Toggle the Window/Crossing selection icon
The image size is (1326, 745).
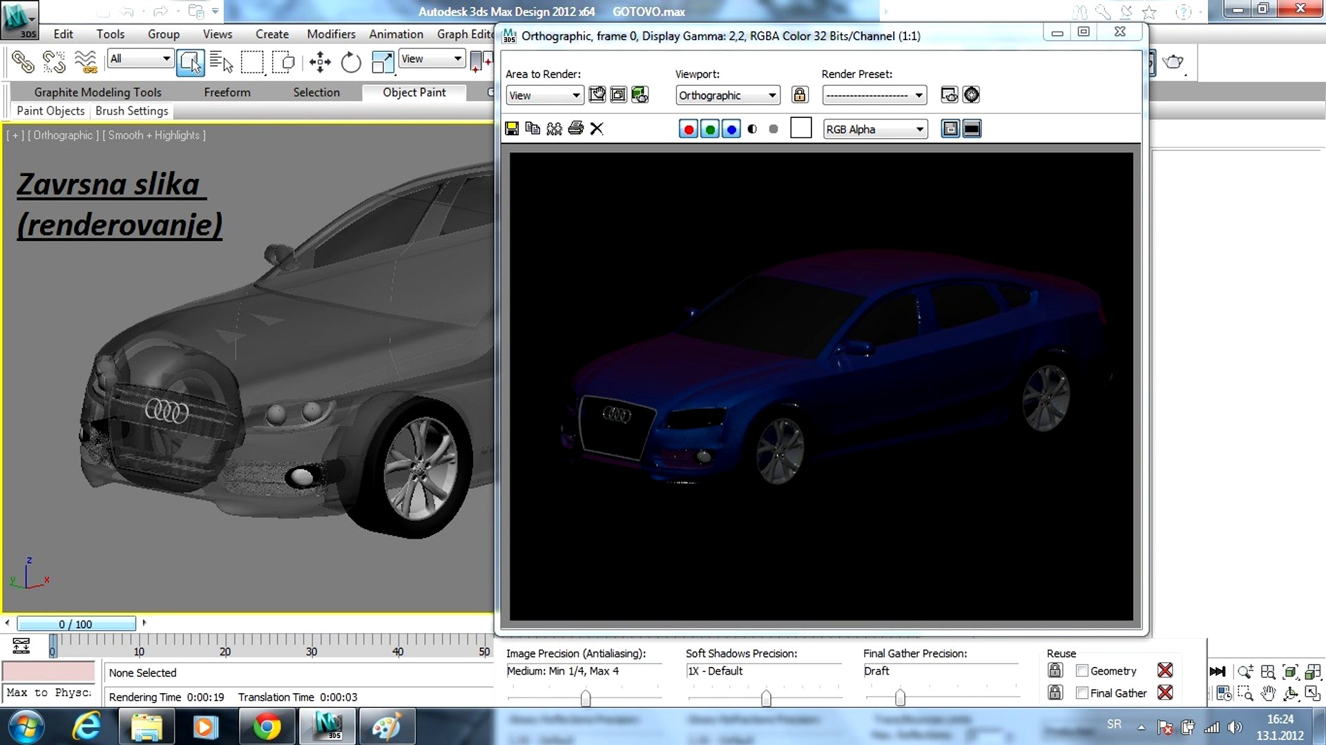(x=283, y=62)
